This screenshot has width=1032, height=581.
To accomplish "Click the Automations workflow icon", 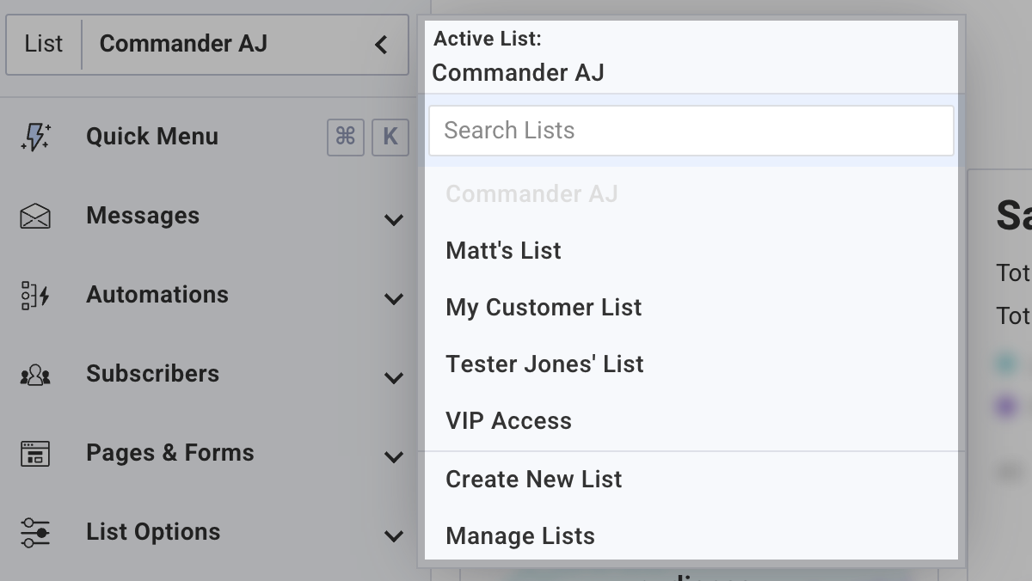I will (x=35, y=296).
